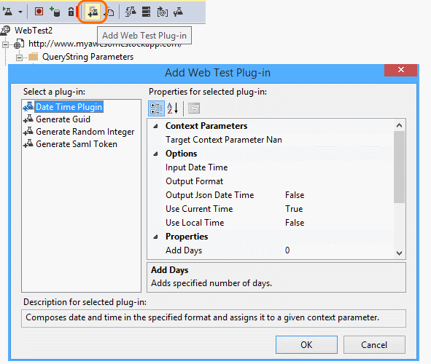Select the Use Current Time property
This screenshot has height=364, width=431.
[199, 209]
